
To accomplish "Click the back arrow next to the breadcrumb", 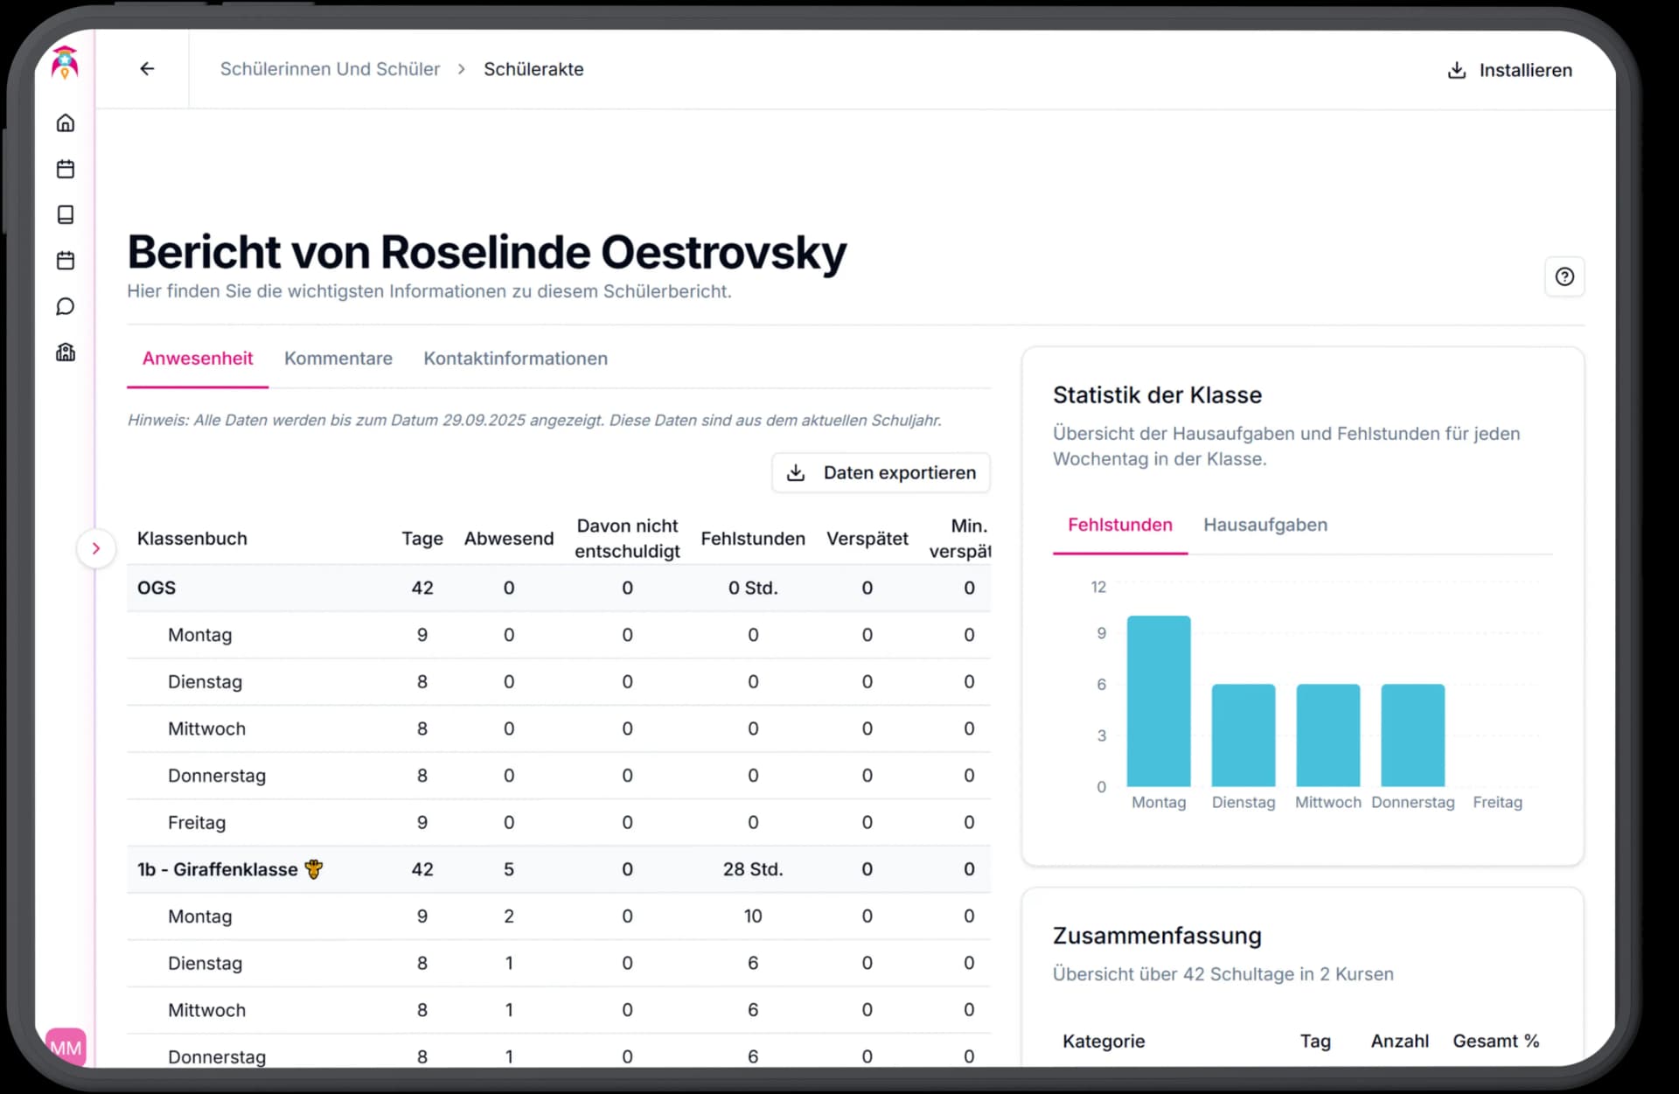I will point(146,68).
